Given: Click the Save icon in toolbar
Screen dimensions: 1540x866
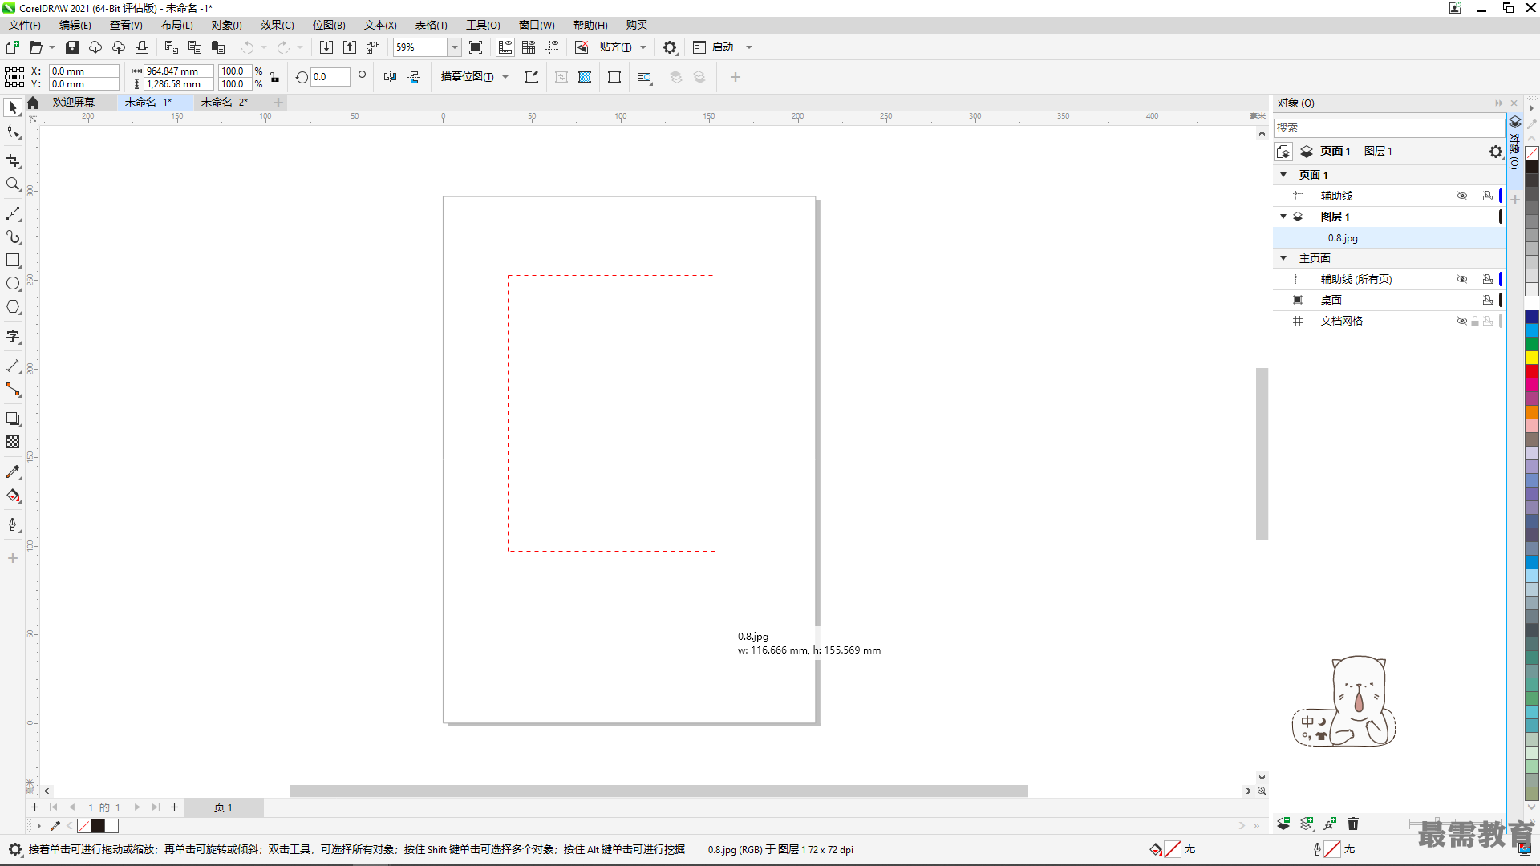Looking at the screenshot, I should coord(72,47).
